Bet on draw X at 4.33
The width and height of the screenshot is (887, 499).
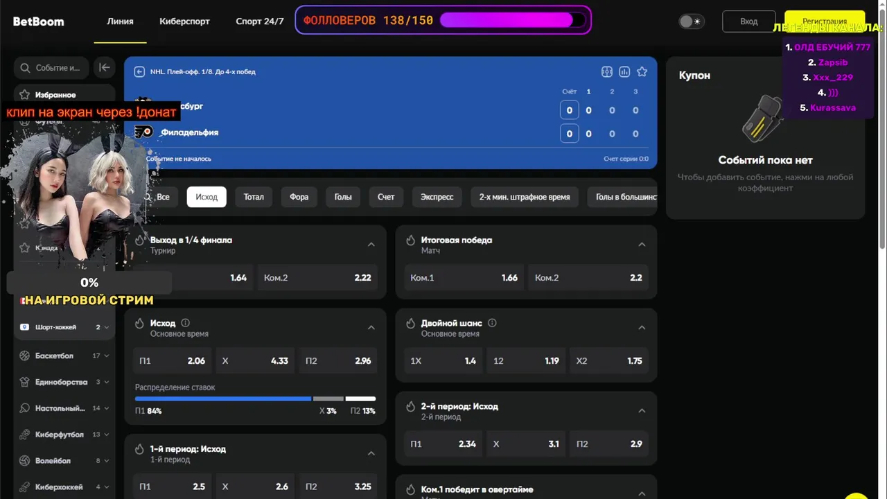[255, 361]
